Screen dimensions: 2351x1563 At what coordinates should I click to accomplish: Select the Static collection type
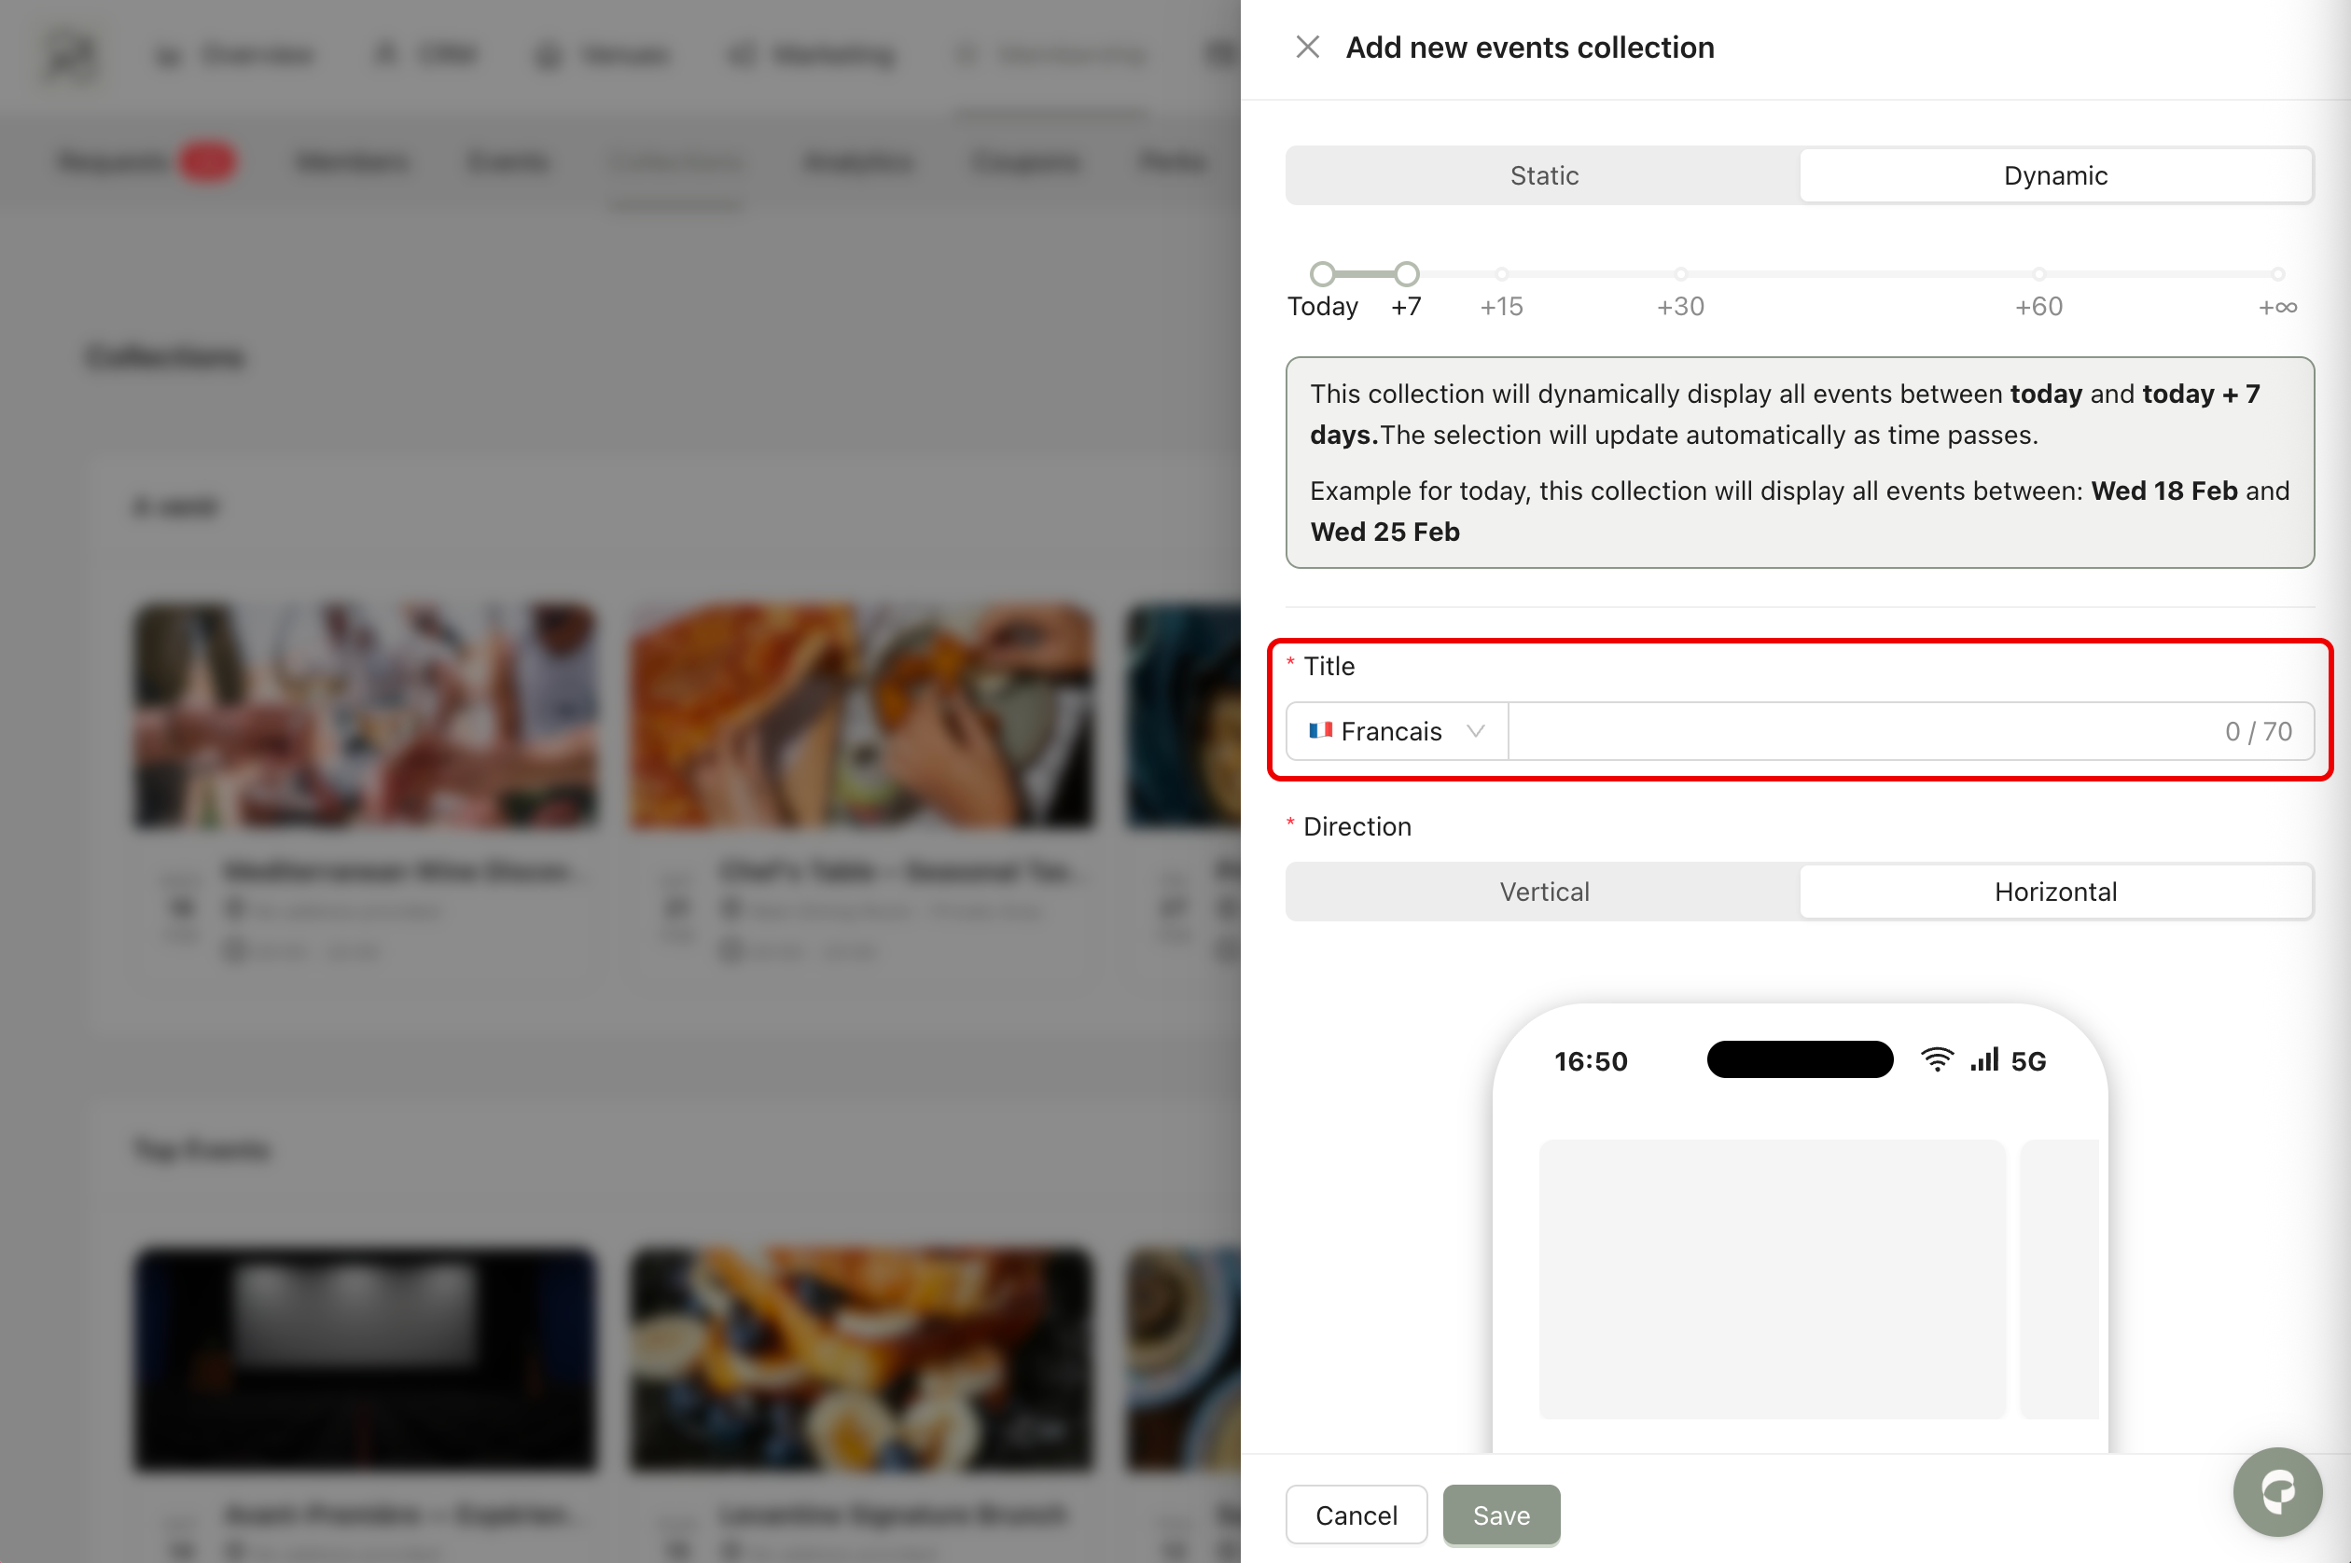(1543, 175)
